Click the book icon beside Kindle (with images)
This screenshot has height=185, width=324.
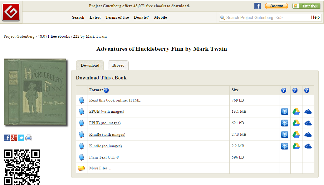81,135
